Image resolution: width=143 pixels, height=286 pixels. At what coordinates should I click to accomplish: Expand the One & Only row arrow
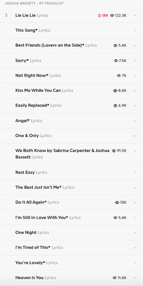coord(135,136)
